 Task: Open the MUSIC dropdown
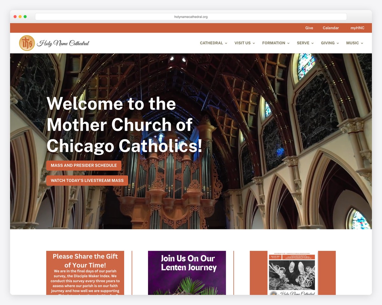(353, 43)
